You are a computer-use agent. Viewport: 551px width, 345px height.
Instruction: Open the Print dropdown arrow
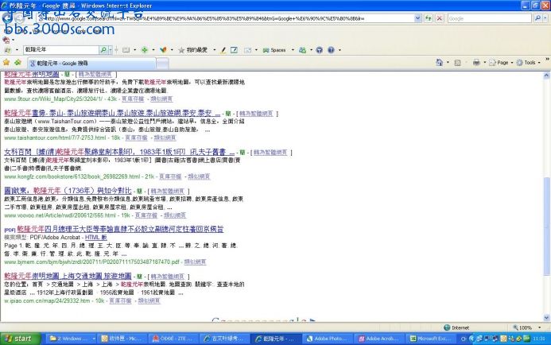[484, 63]
